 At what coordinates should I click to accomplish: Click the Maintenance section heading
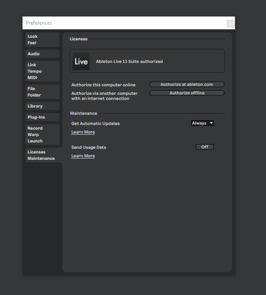pyautogui.click(x=84, y=113)
